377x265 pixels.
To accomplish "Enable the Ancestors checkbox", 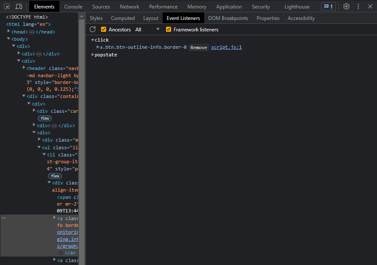I will [103, 29].
